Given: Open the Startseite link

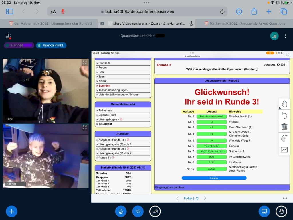Looking at the screenshot, I should tap(104, 63).
